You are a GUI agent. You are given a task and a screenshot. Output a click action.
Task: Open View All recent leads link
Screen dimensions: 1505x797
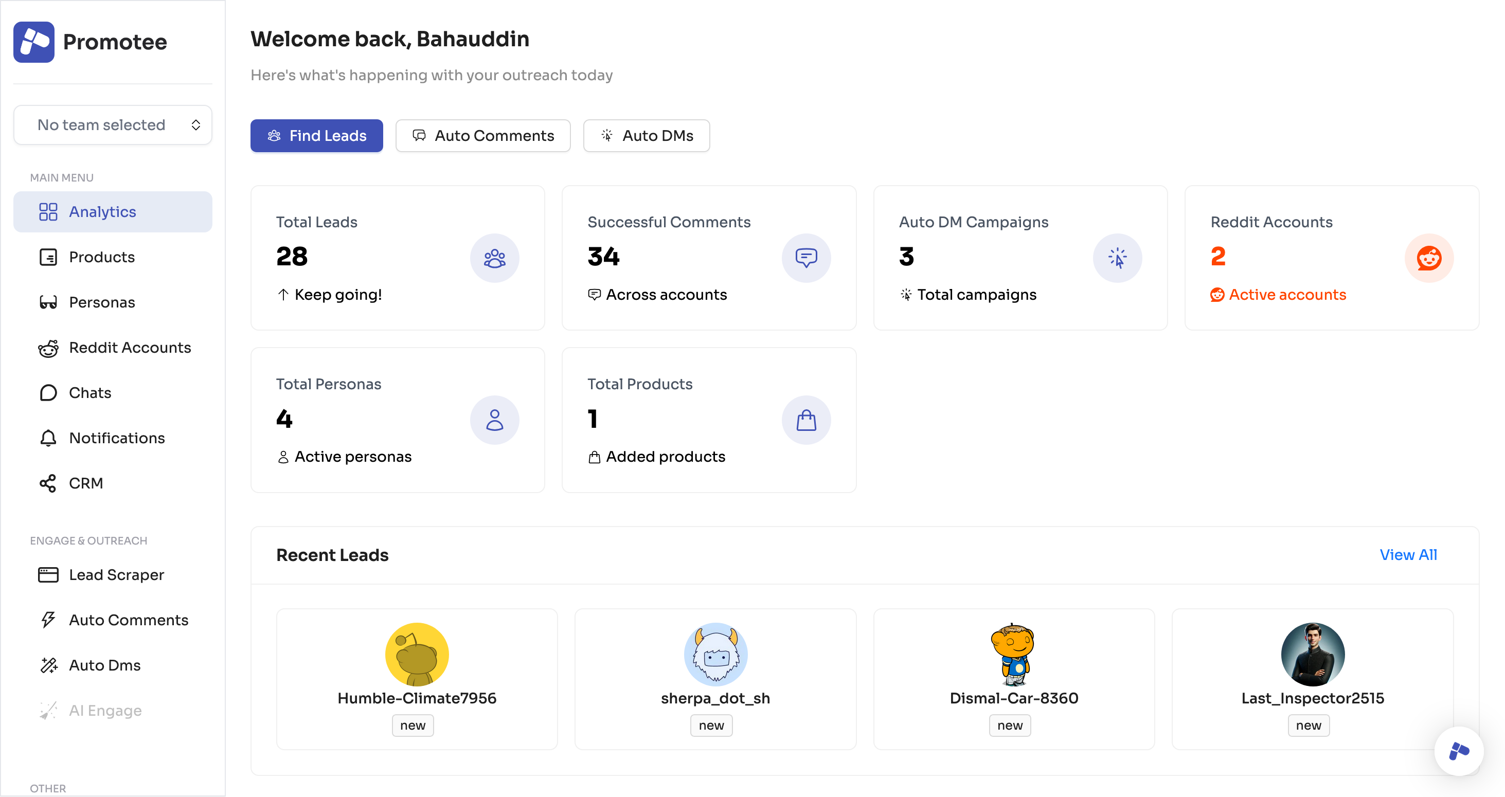pos(1408,555)
